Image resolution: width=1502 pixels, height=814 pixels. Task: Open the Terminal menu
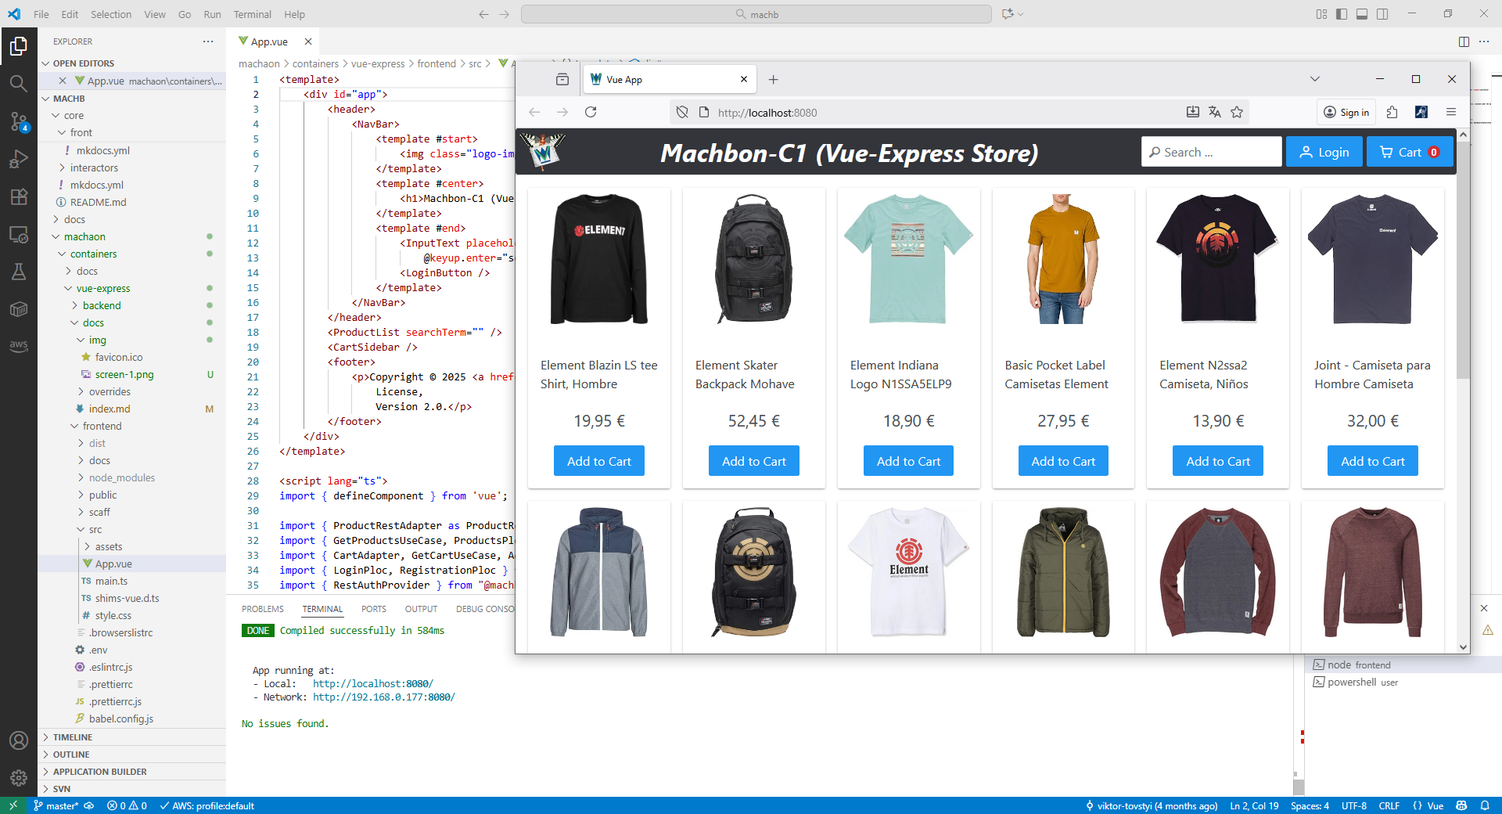(x=252, y=14)
